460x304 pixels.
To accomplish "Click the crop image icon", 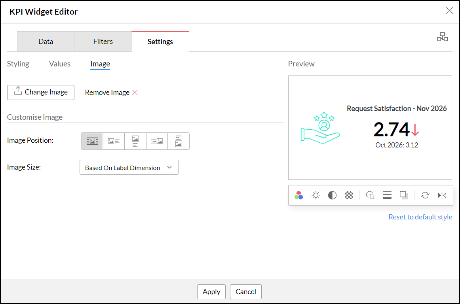I will (370, 195).
